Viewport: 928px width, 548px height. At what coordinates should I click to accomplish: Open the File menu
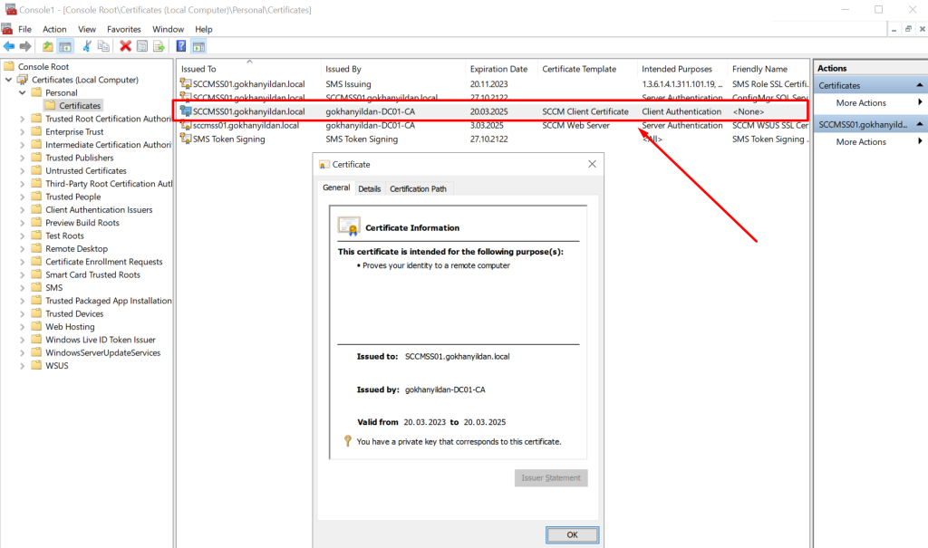click(x=24, y=29)
